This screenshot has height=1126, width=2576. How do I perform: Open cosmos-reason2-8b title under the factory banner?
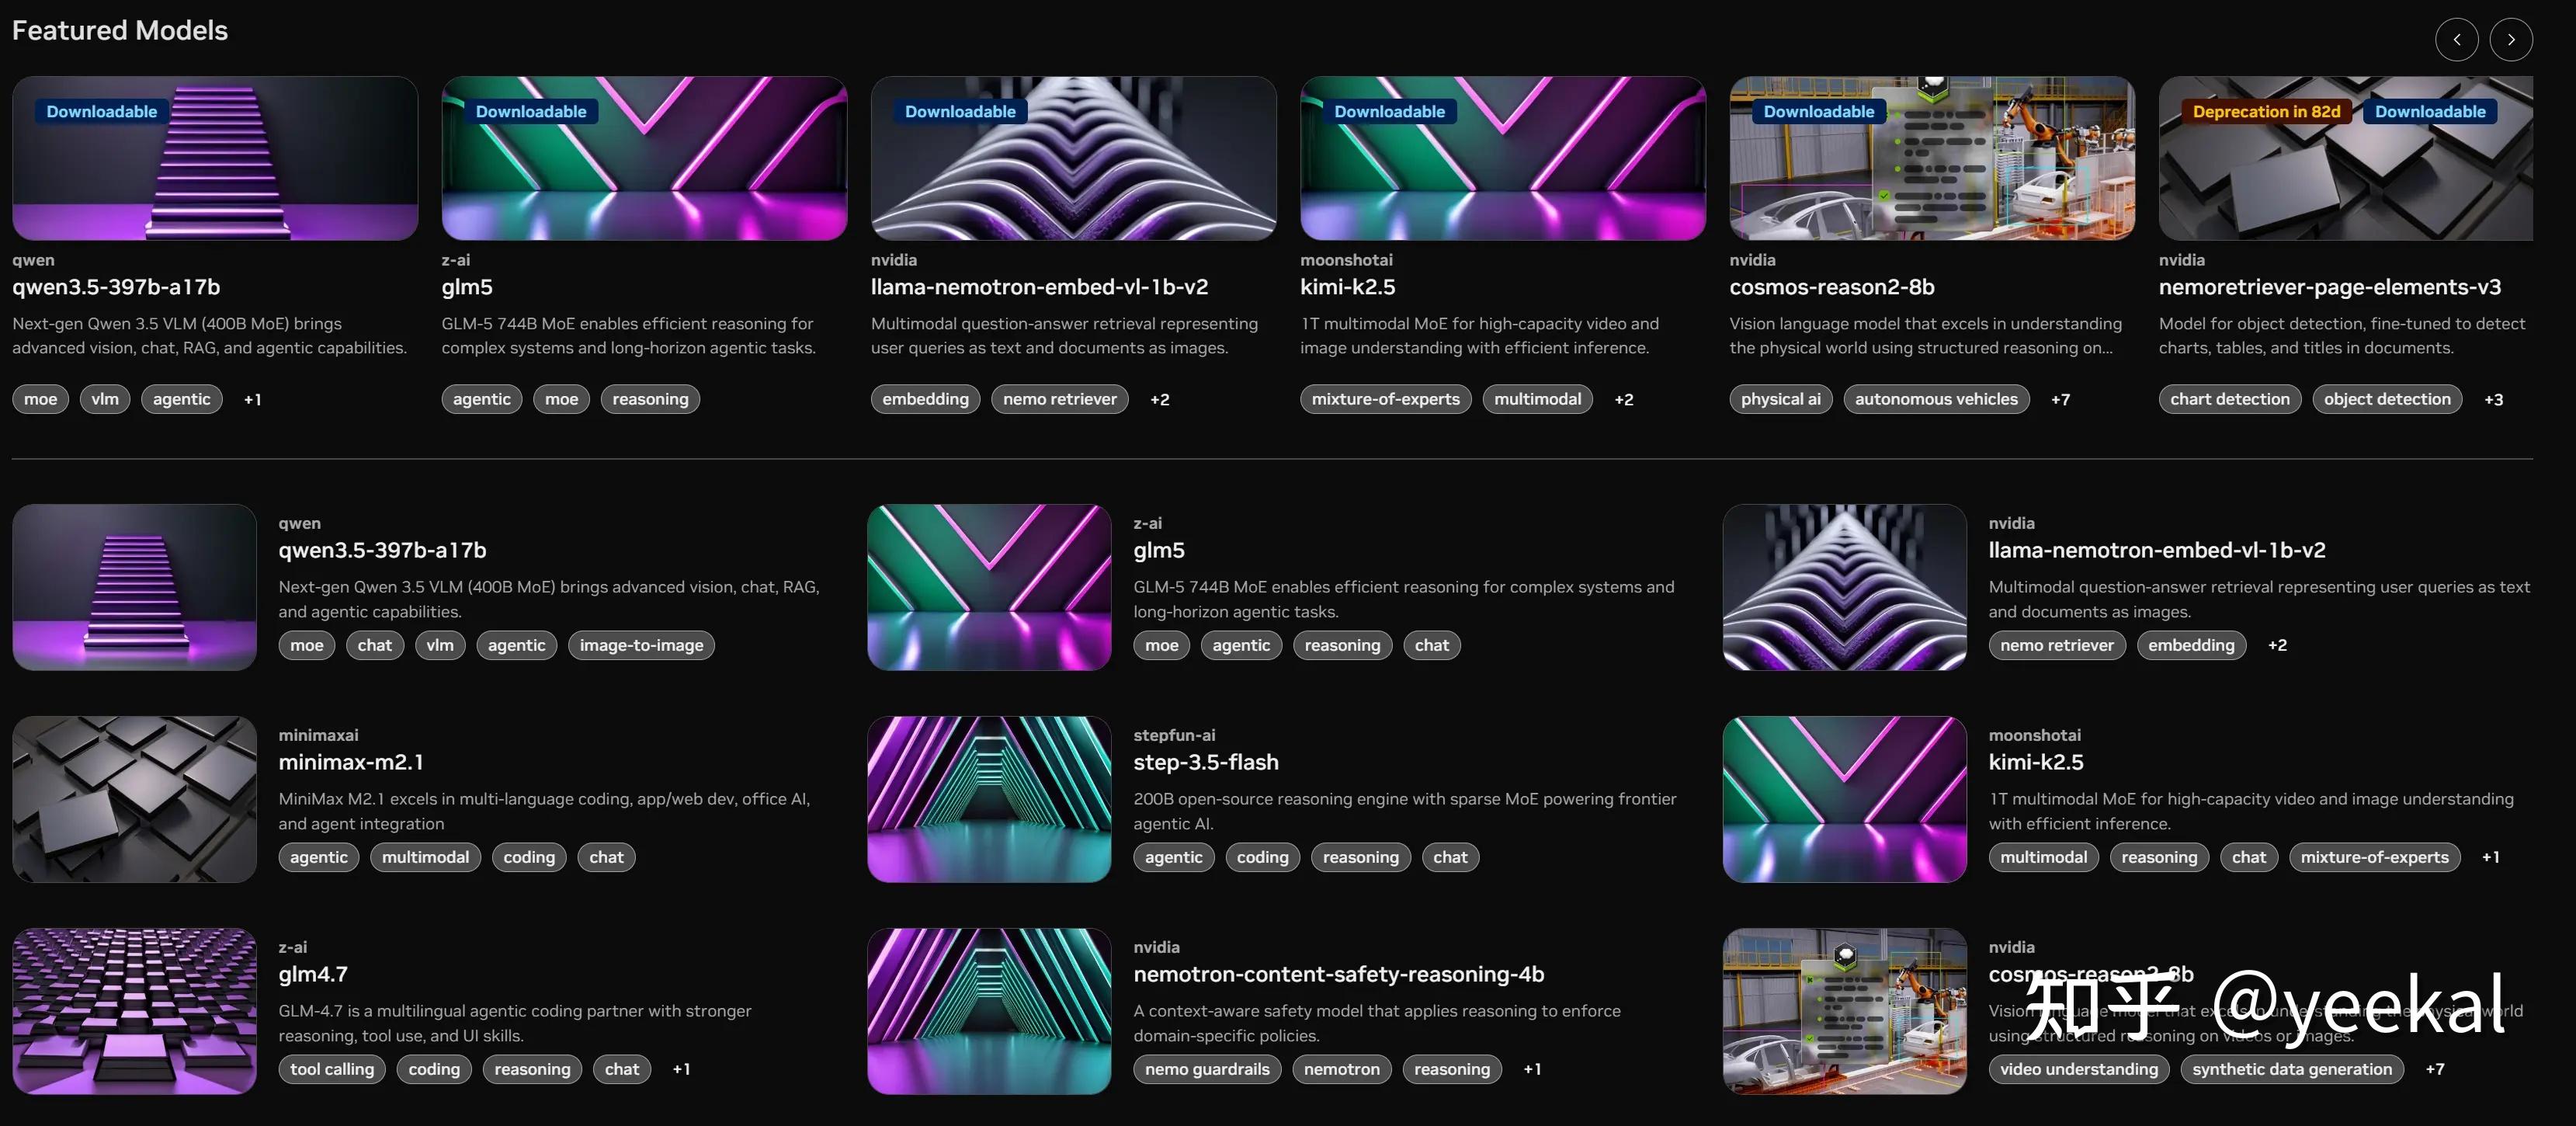point(1832,287)
